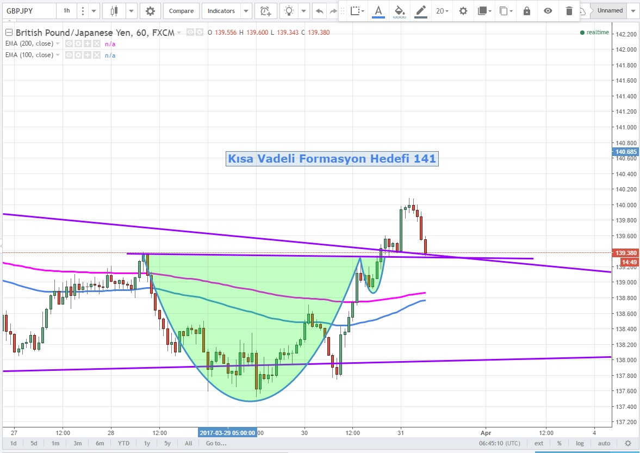The height and width of the screenshot is (453, 640).
Task: Click the undo arrow
Action: click(x=319, y=11)
